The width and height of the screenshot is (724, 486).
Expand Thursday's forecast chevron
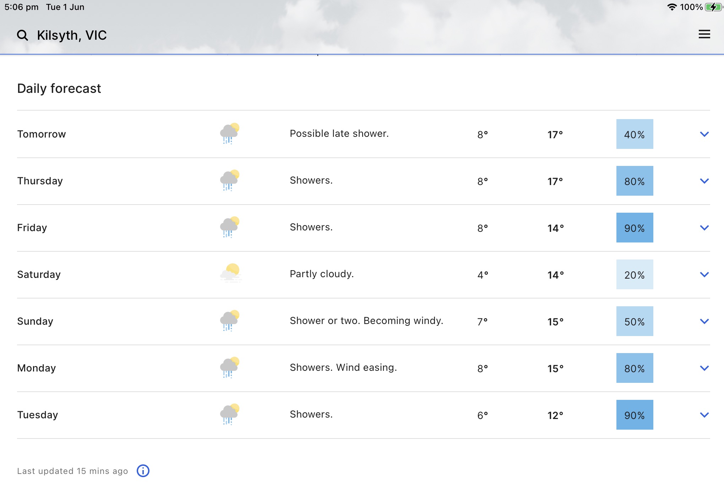click(x=704, y=181)
